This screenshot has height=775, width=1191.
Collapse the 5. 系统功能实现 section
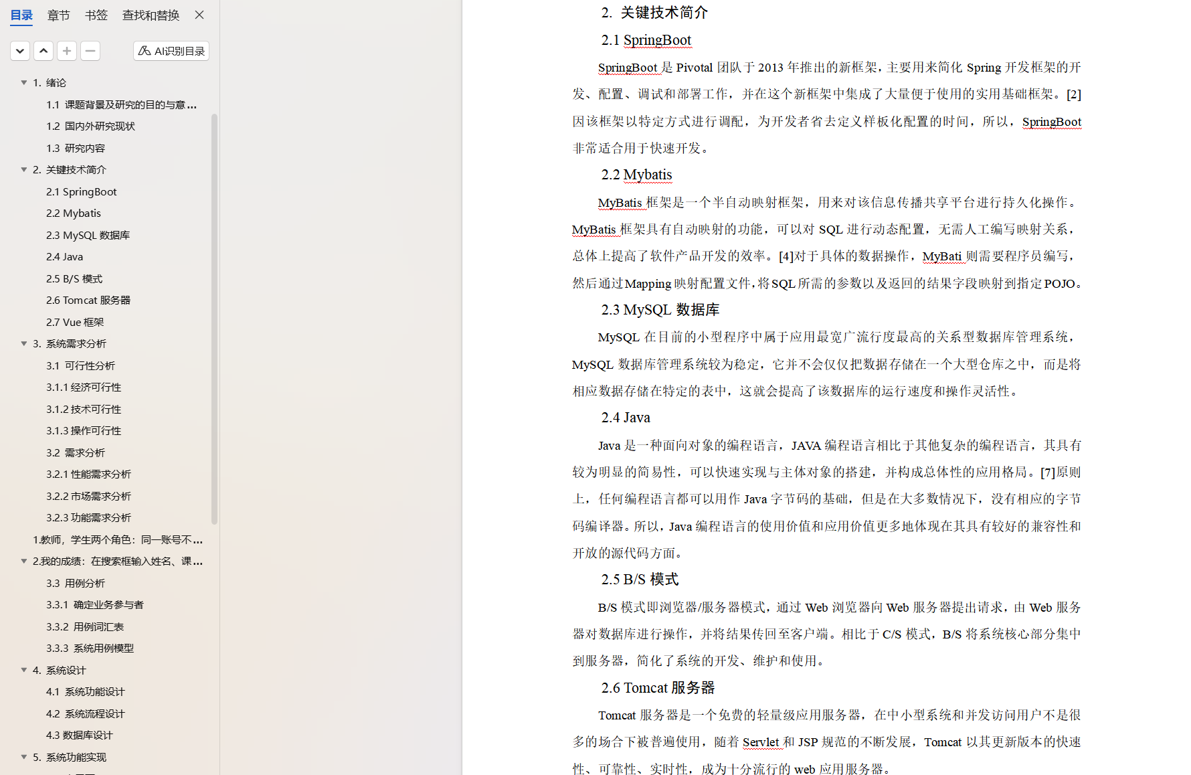tap(24, 757)
